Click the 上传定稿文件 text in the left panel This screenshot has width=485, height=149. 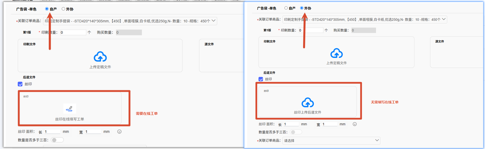(100, 67)
